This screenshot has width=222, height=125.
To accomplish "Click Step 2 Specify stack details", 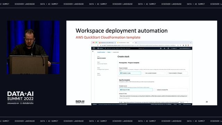I will pyautogui.click(x=102, y=63).
